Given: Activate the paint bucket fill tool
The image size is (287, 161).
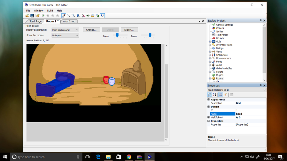Looking at the screenshot, I should [83, 16].
